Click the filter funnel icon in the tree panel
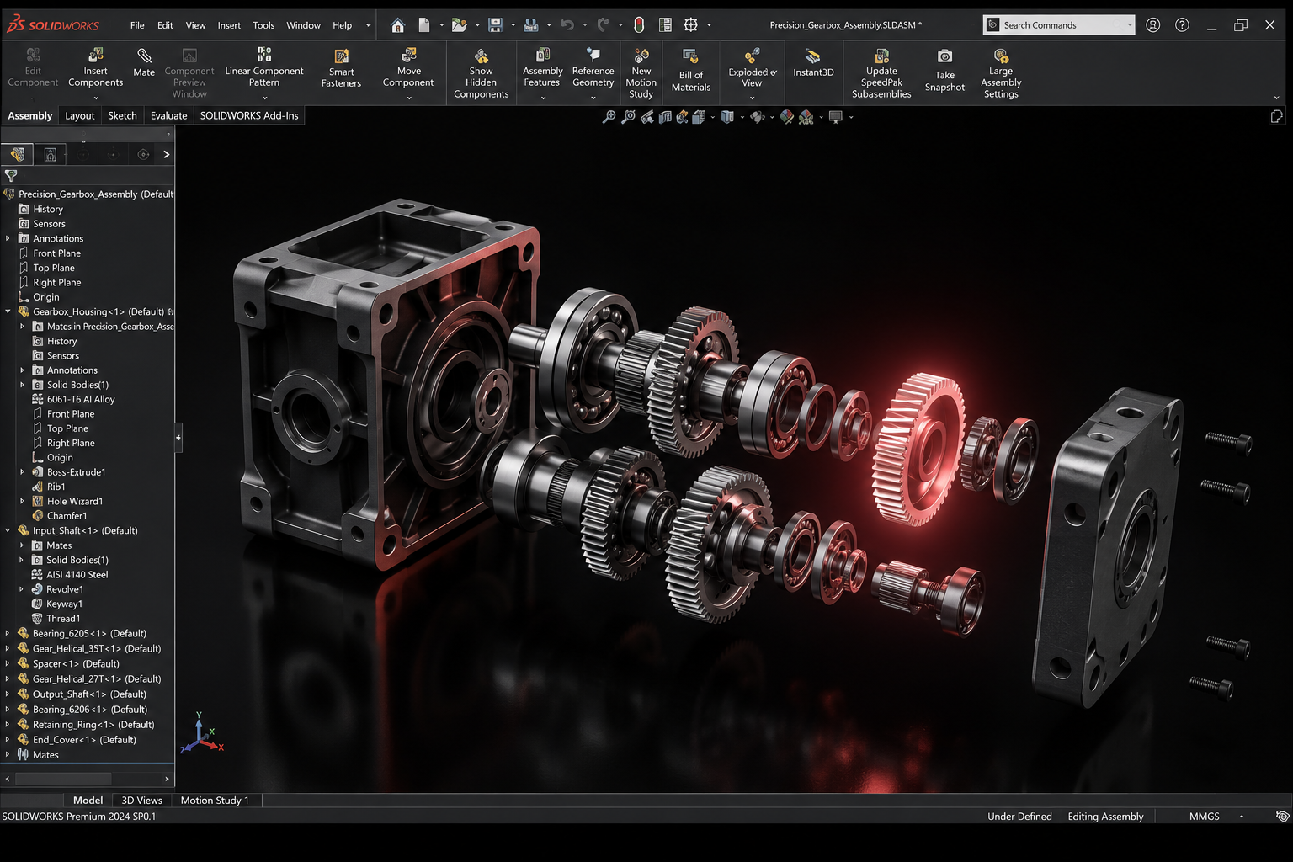This screenshot has height=862, width=1293. [11, 176]
